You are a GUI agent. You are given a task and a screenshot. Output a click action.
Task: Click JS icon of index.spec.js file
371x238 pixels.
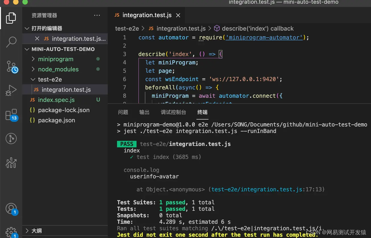pos(32,100)
